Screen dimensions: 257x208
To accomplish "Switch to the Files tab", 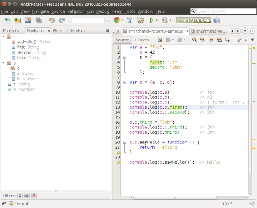I will tap(57, 31).
